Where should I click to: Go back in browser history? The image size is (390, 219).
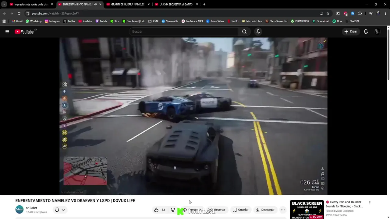click(5, 13)
